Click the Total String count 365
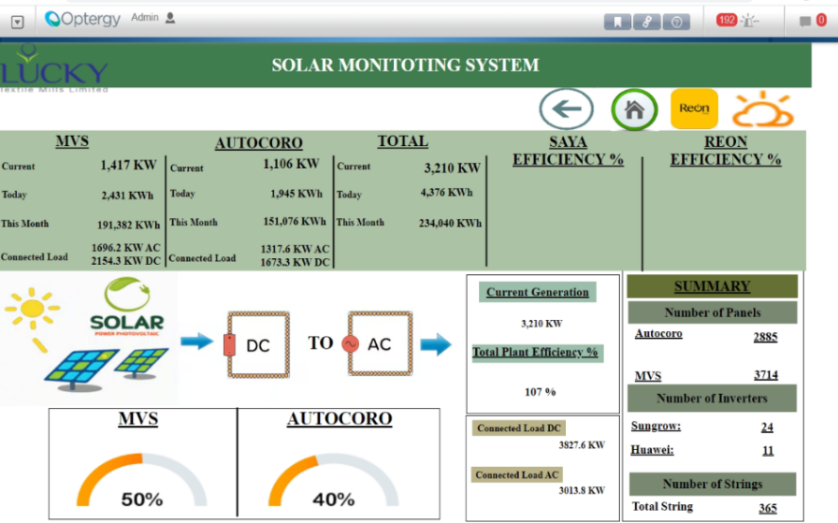 click(768, 508)
